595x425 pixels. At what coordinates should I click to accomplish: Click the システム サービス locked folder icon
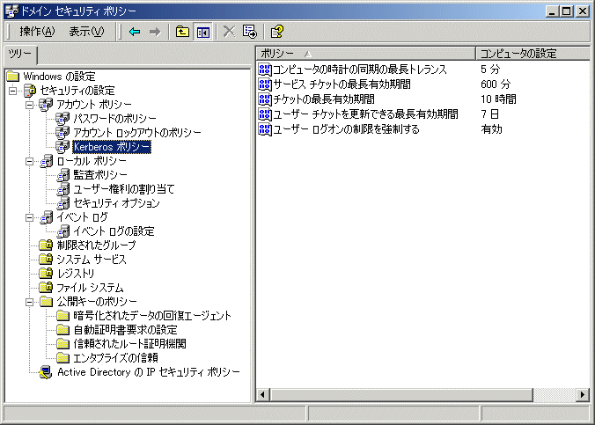pos(46,260)
